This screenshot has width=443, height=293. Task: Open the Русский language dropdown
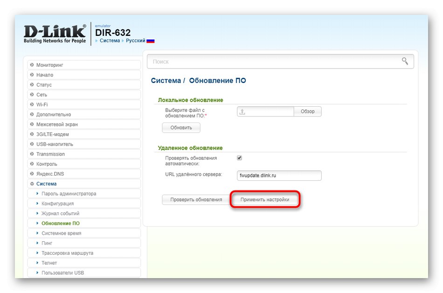136,41
